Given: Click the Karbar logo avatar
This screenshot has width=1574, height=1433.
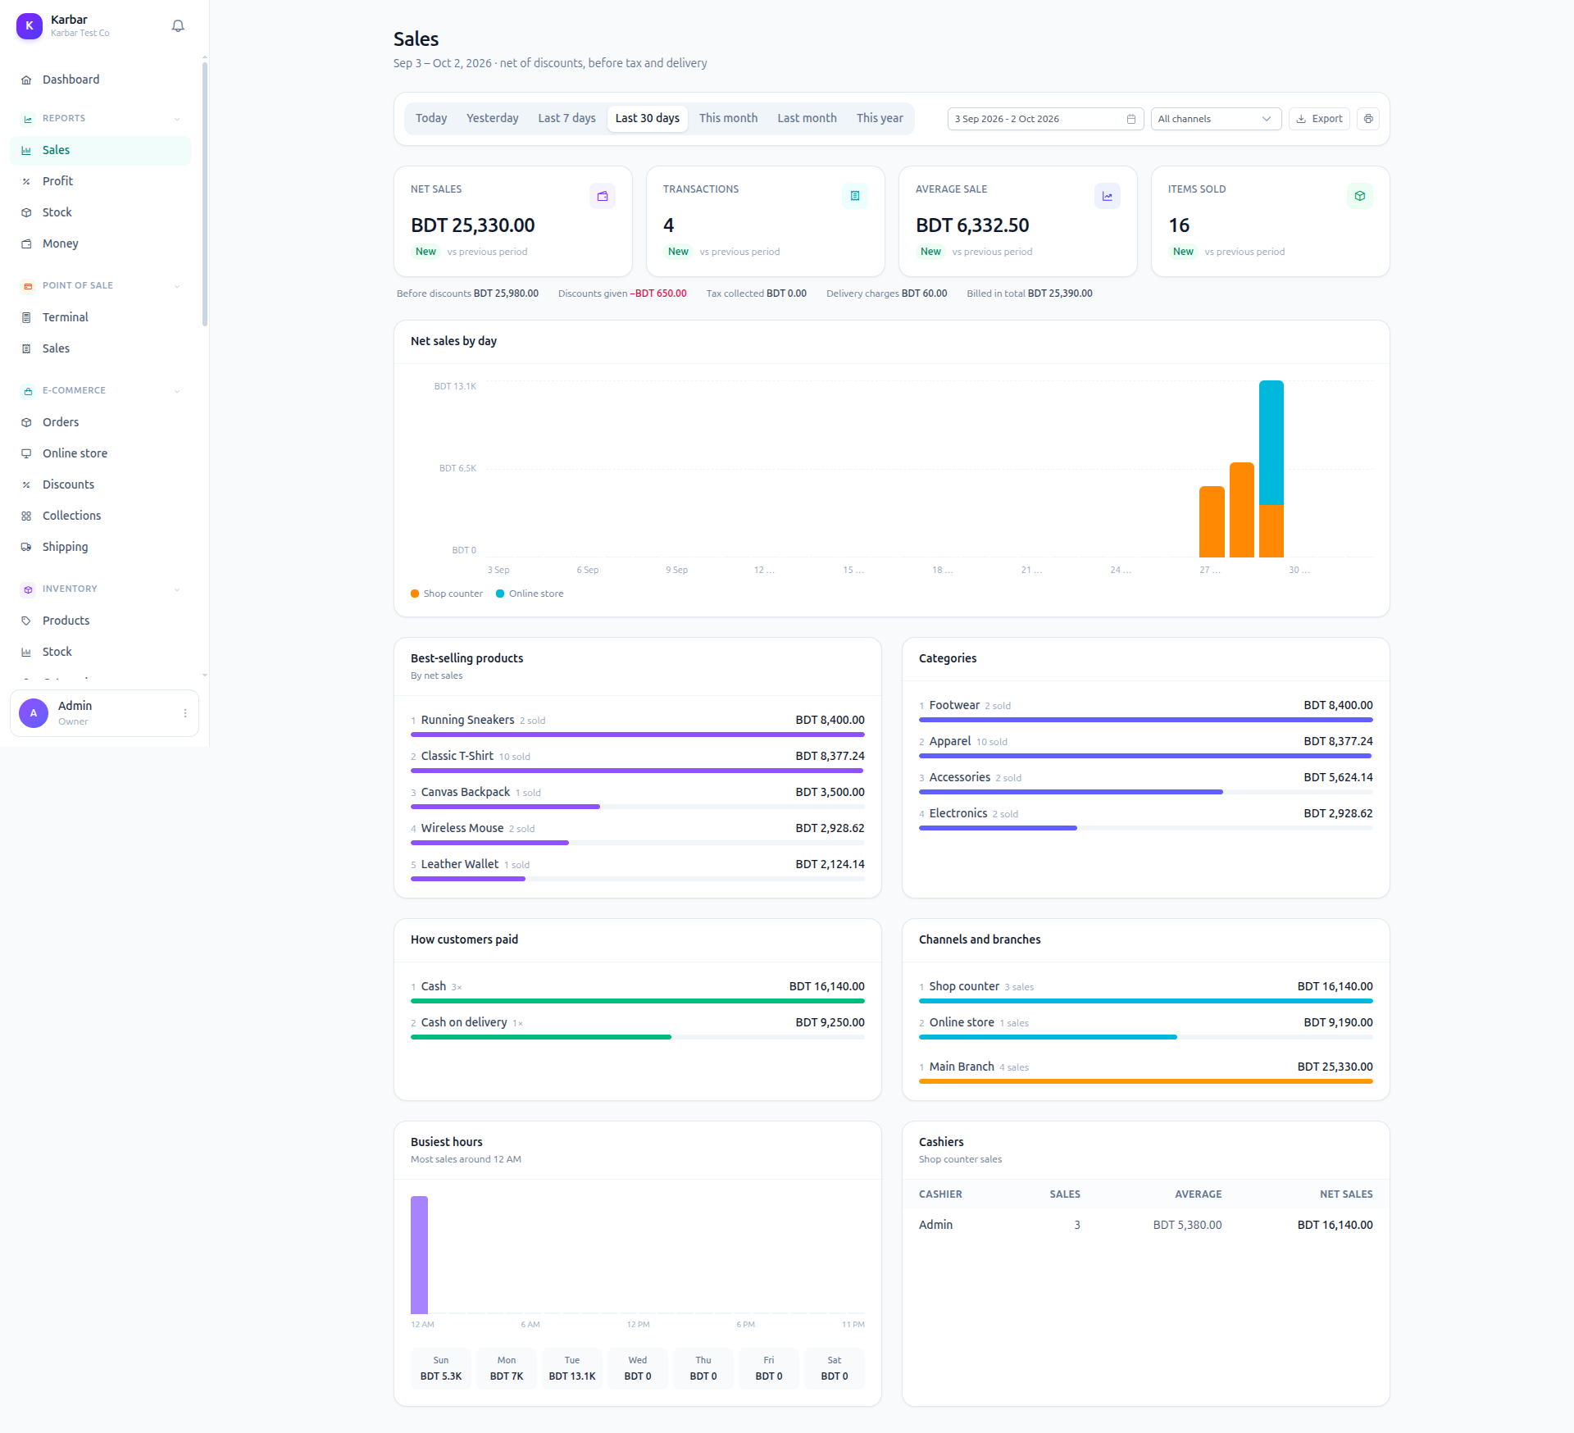Looking at the screenshot, I should click(30, 26).
